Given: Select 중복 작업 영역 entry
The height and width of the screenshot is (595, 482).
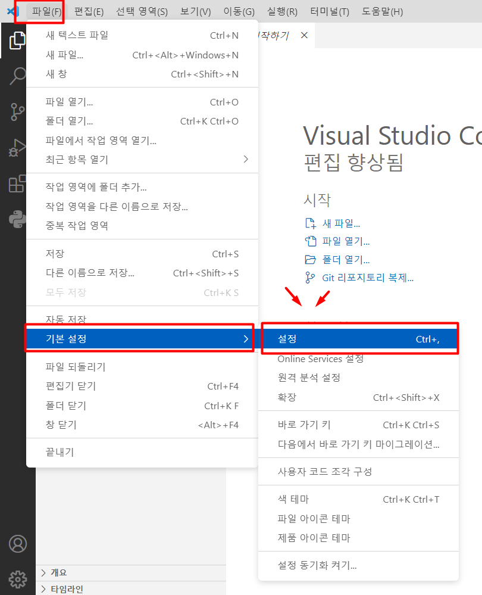Looking at the screenshot, I should click(142, 226).
